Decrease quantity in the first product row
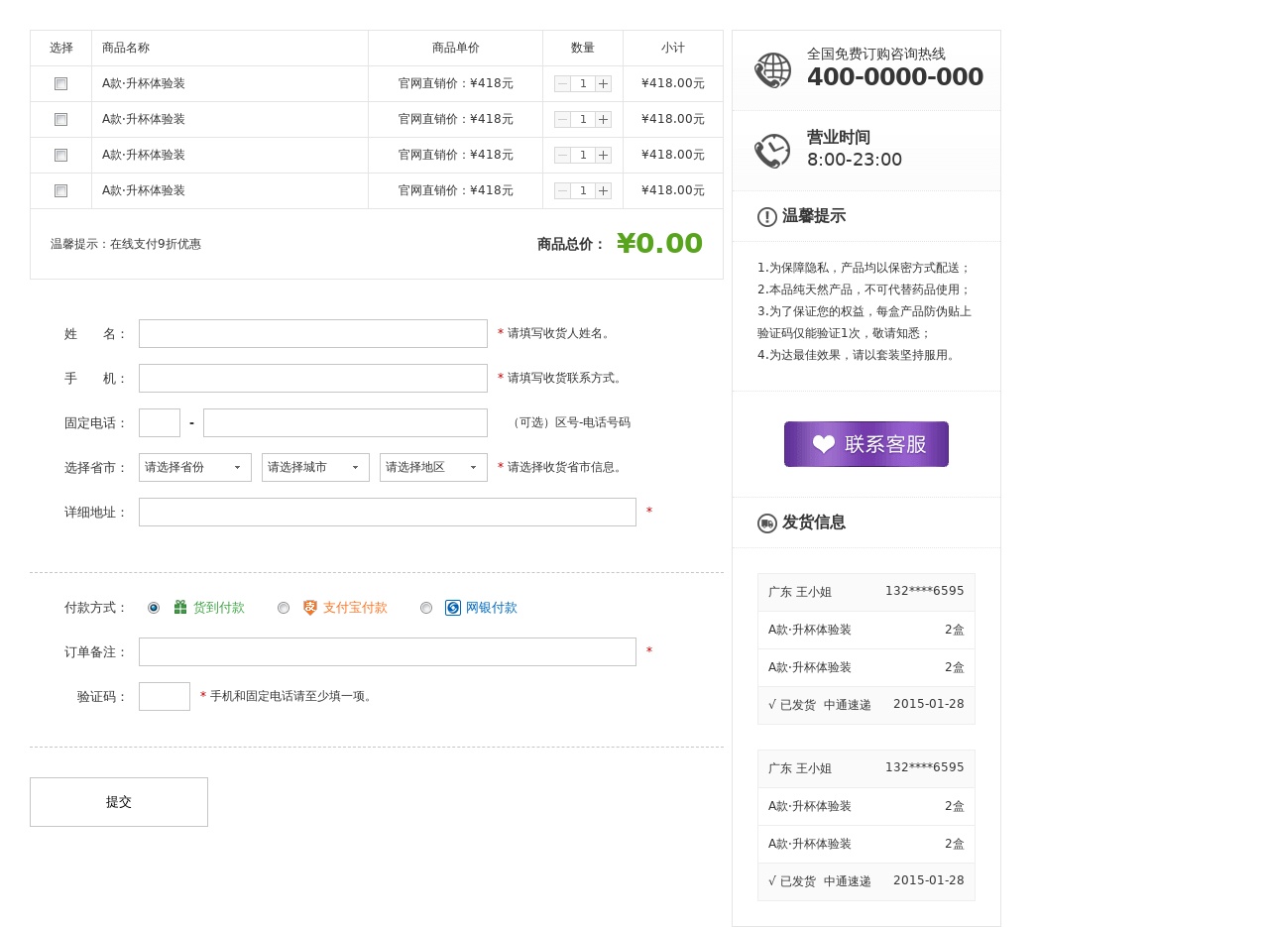This screenshot has height=927, width=1269. (563, 84)
